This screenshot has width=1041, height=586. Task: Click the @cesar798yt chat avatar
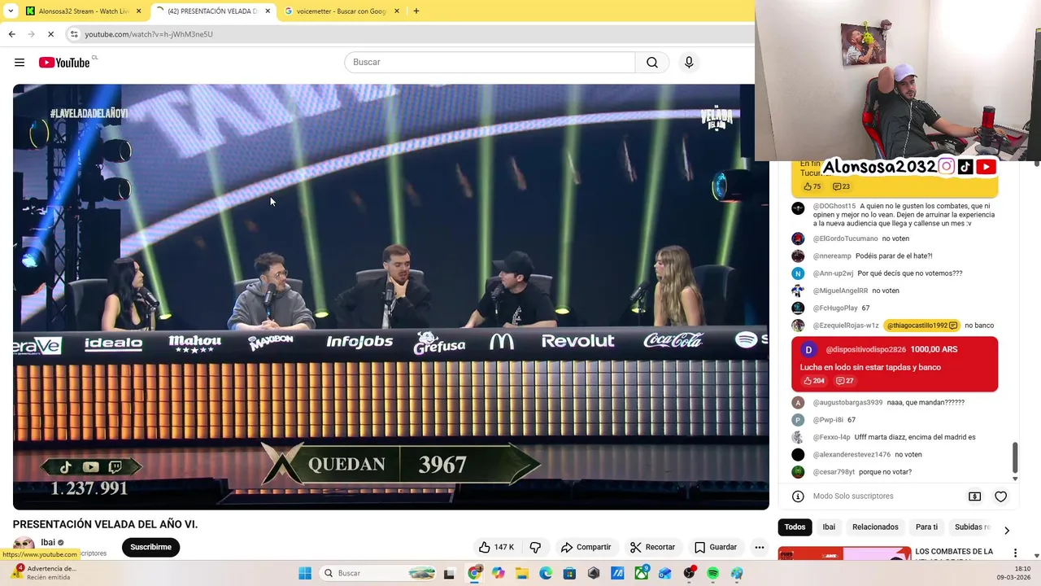point(798,472)
